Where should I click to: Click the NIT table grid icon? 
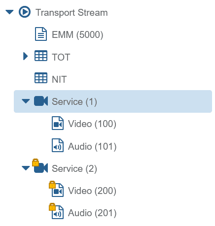41,78
